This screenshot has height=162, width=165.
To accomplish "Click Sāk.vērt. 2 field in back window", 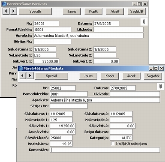I will [106, 61].
